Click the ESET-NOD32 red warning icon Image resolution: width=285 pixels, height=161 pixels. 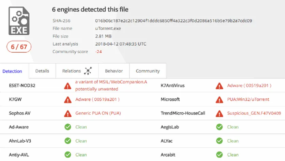coord(67,86)
